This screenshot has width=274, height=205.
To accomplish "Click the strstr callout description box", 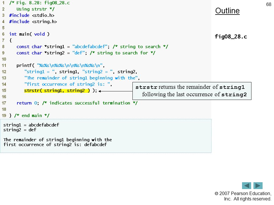I will click(x=192, y=91).
